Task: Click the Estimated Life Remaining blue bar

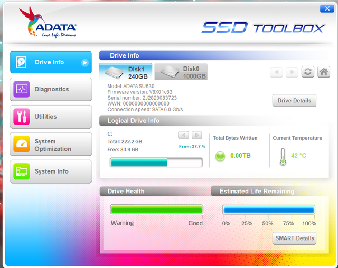Action: [269, 209]
